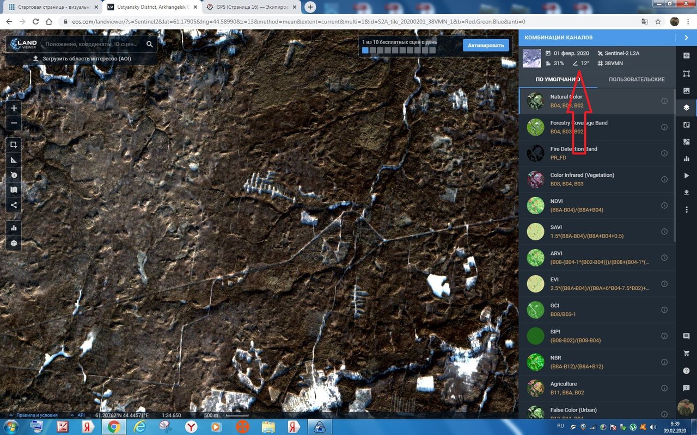
Task: Select the draw area of interest tool
Action: (14, 145)
